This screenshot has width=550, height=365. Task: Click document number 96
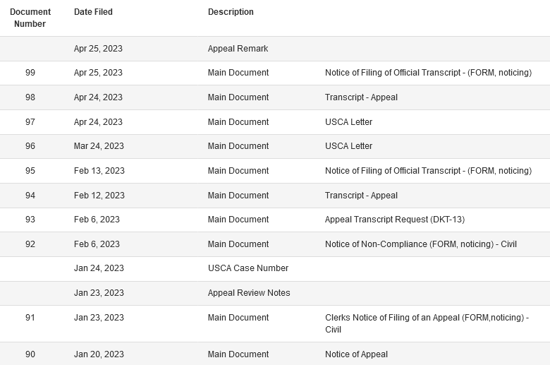coord(30,146)
